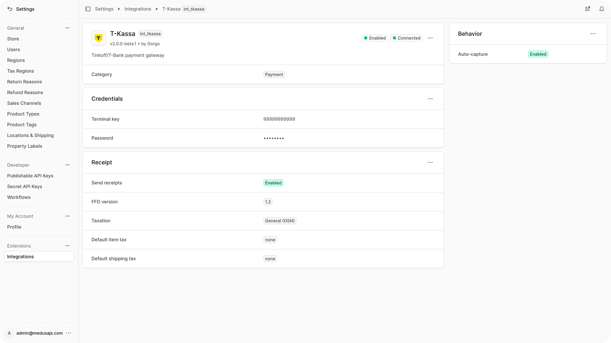Open the notifications bell
The height and width of the screenshot is (343, 611).
602,9
